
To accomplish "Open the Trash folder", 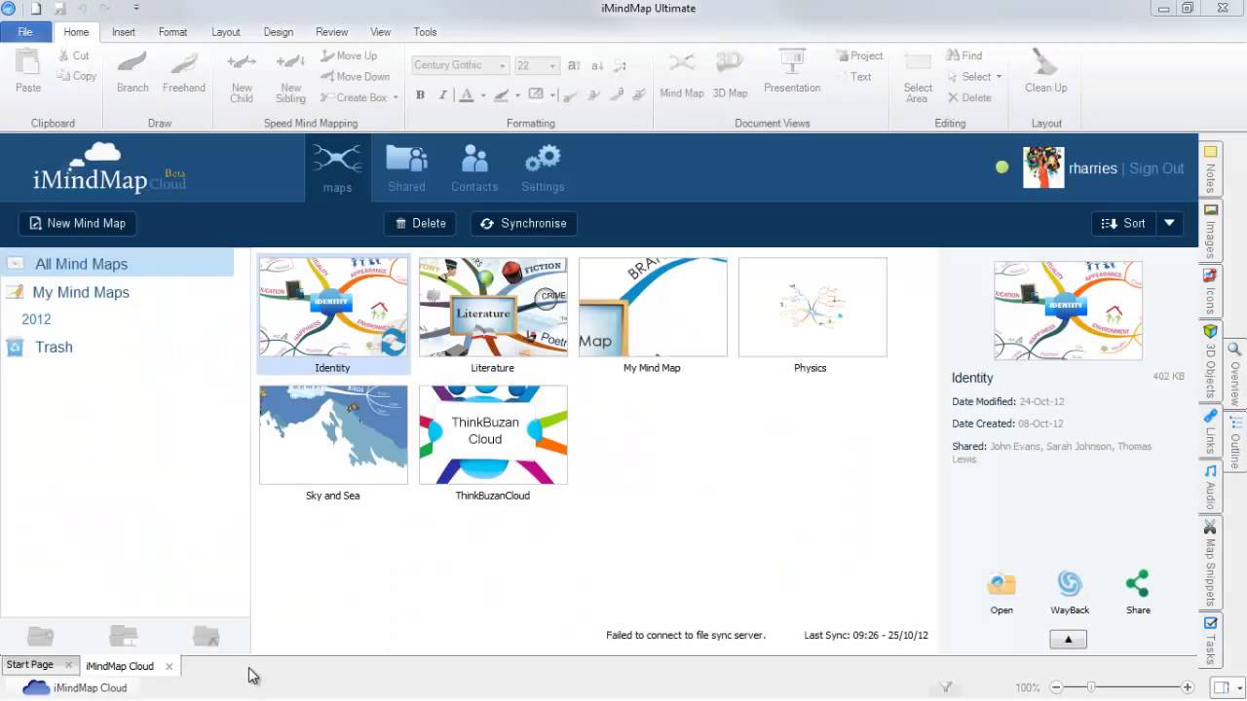I will coord(54,347).
